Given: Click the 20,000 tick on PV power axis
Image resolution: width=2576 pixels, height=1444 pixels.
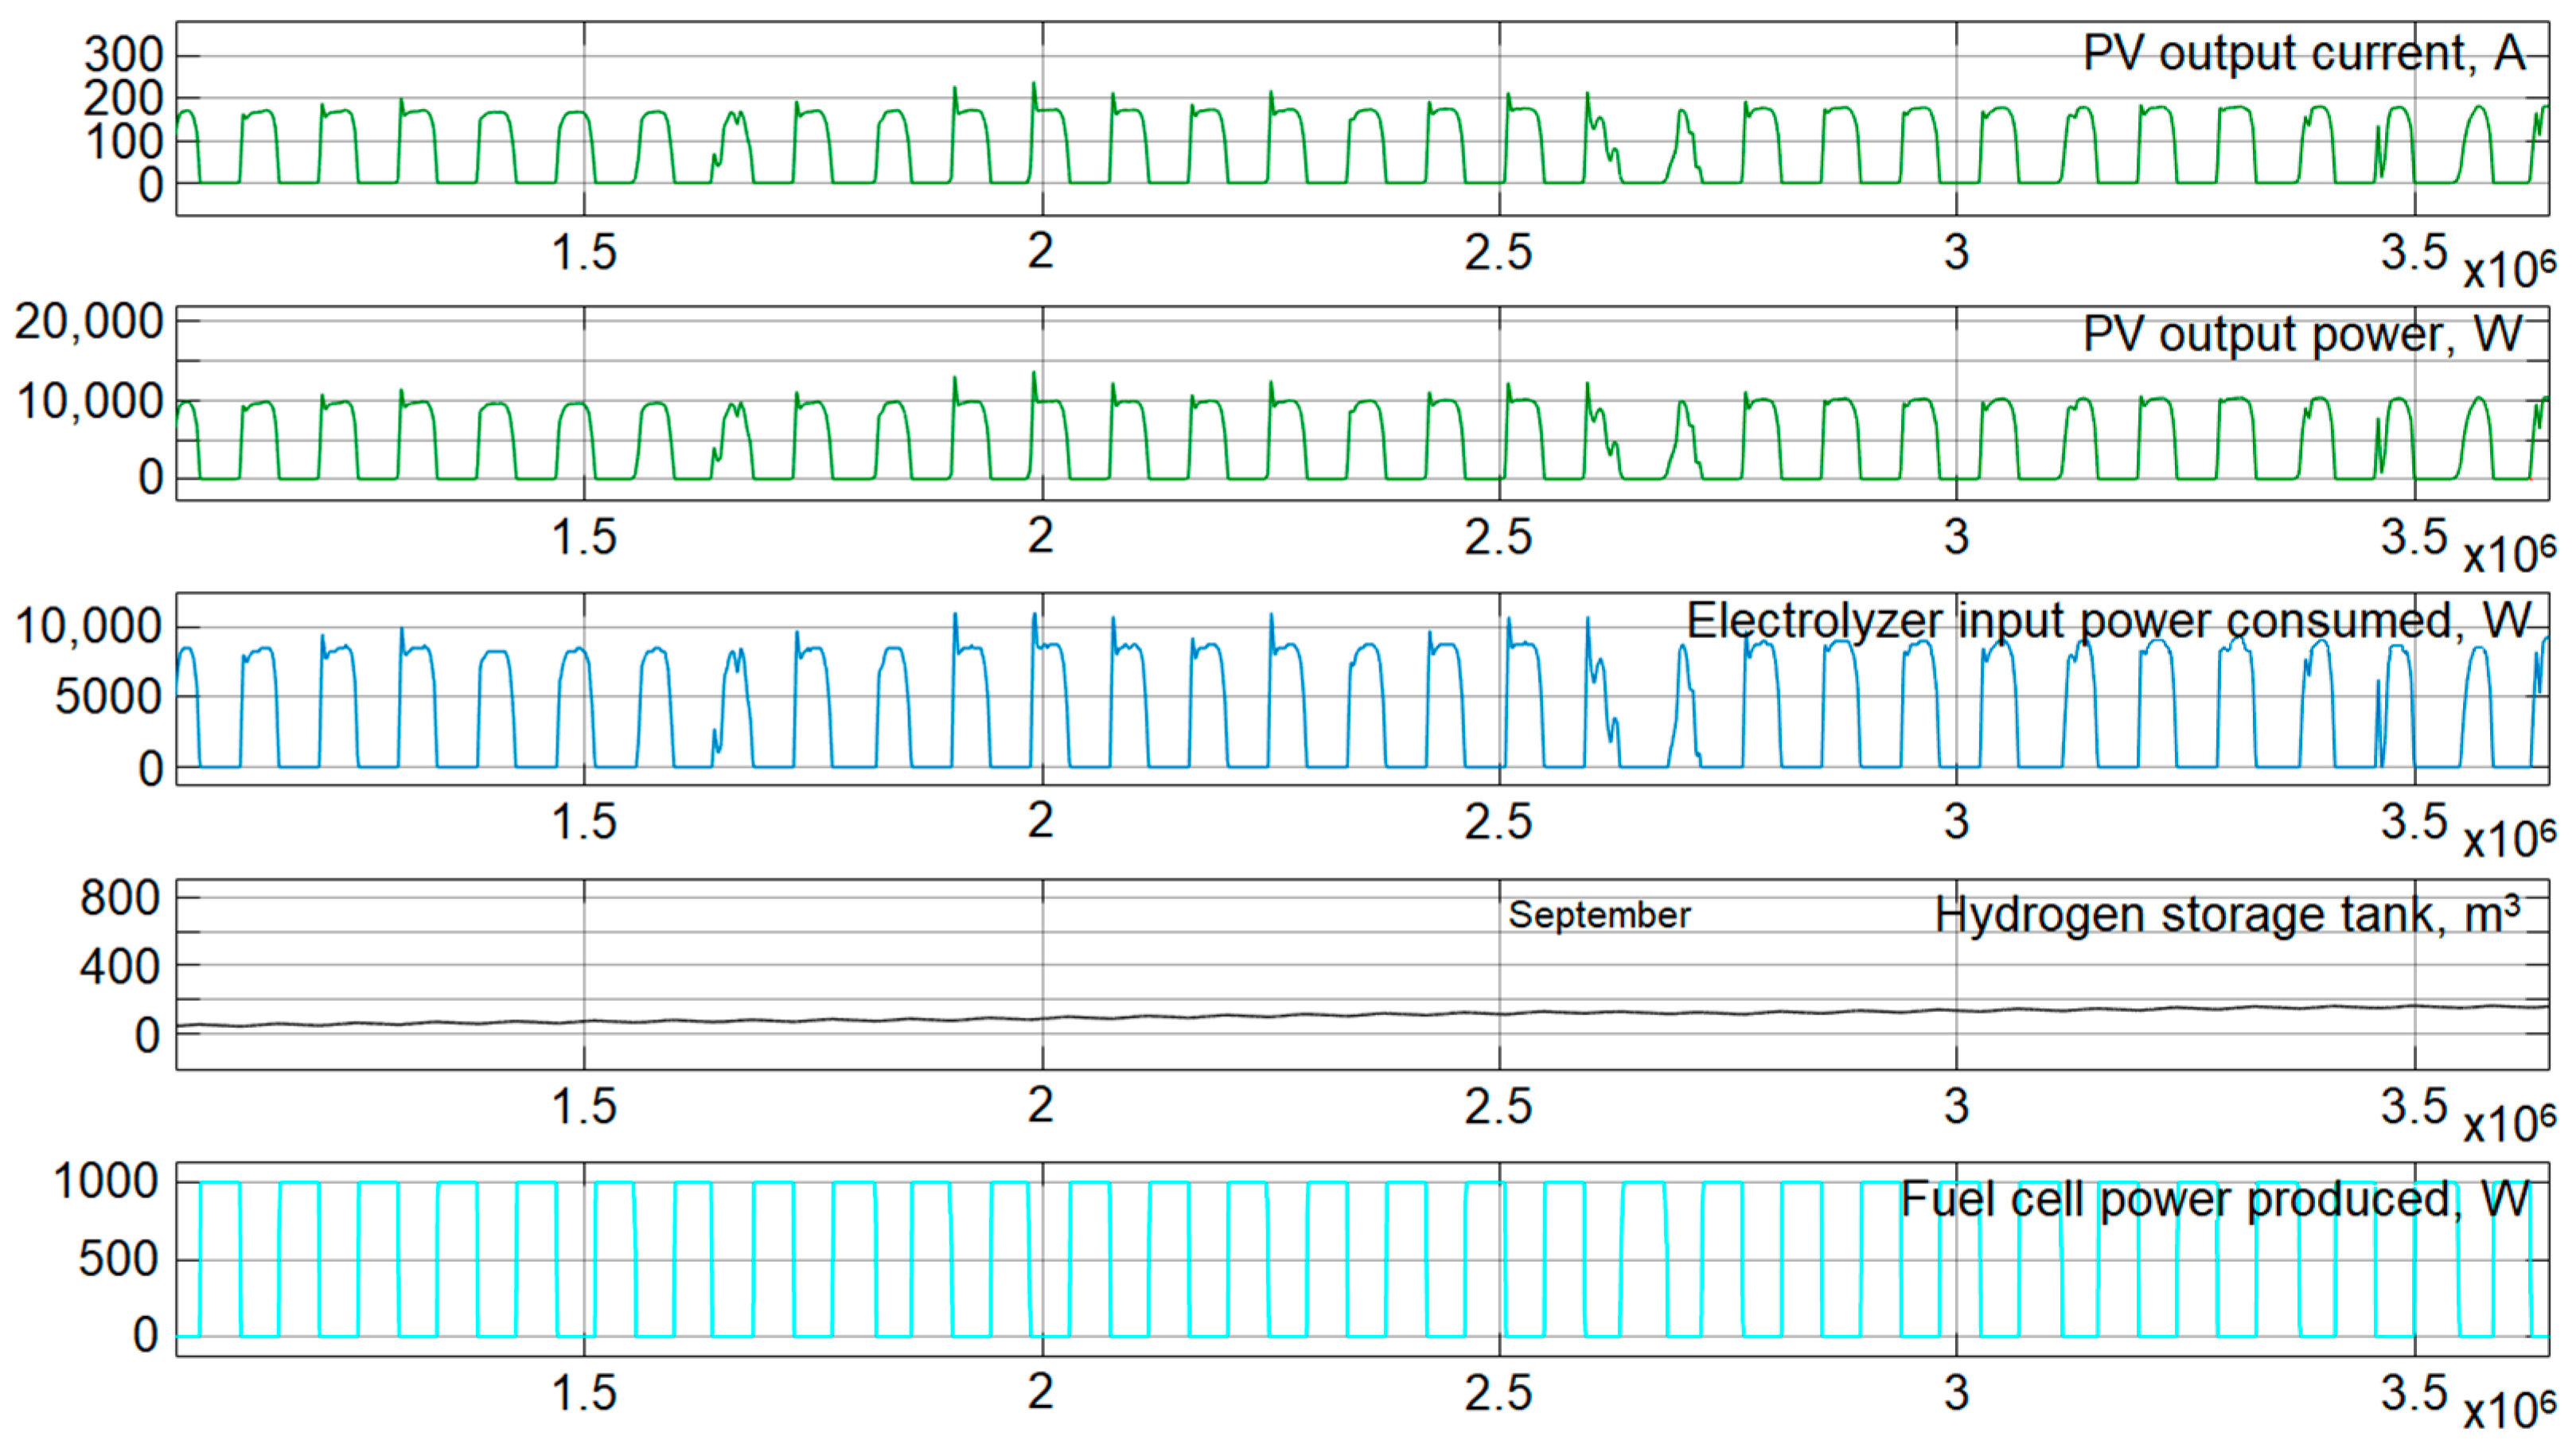Looking at the screenshot, I should (88, 322).
